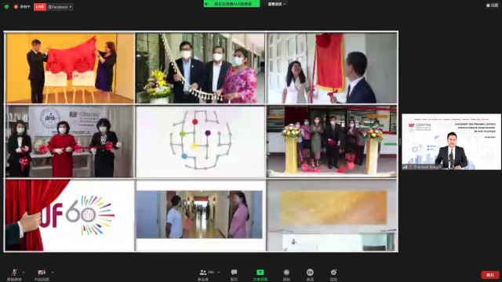The width and height of the screenshot is (502, 282).
Task: Expand audio options arrow beside microphone
Action: tap(24, 273)
